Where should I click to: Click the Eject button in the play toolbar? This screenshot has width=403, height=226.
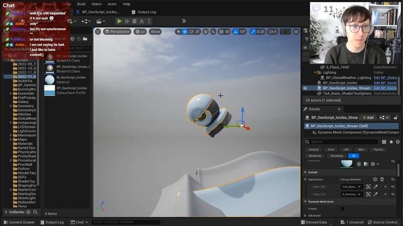pos(142,21)
